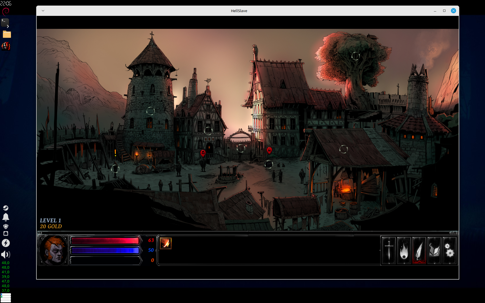Screen dimensions: 485x303
Task: Click the shield tray icon
Action: 5,227
